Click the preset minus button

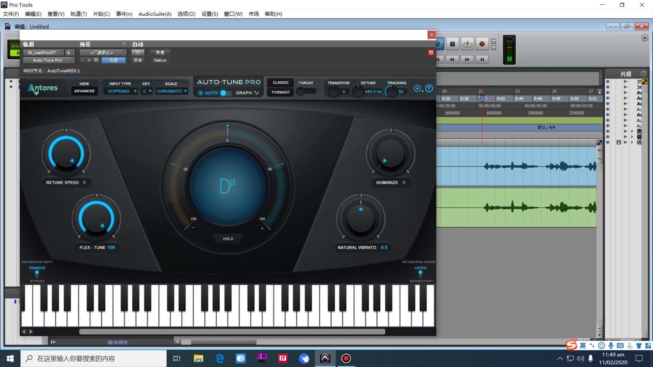(x=82, y=60)
